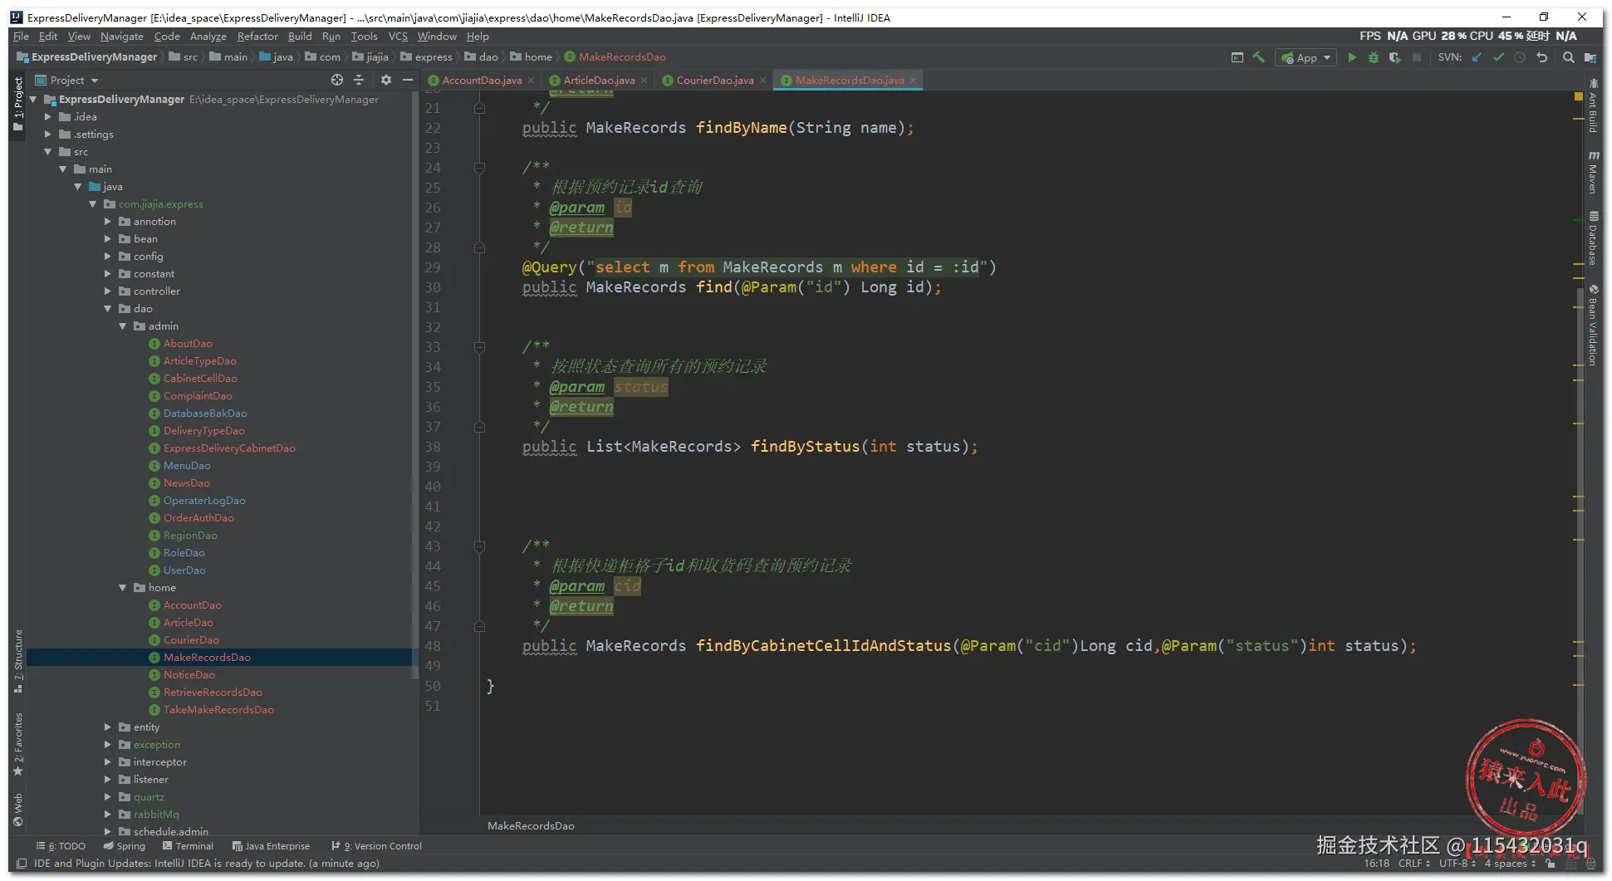
Task: Toggle fold on line 24 comment block
Action: (x=479, y=168)
